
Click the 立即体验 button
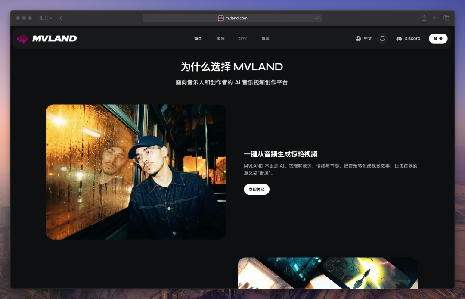point(257,190)
